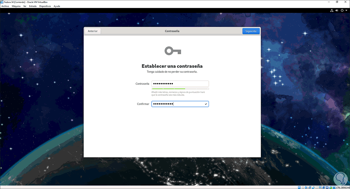Click the VirtualBox USB devices icon
The width and height of the screenshot is (350, 189).
313,187
